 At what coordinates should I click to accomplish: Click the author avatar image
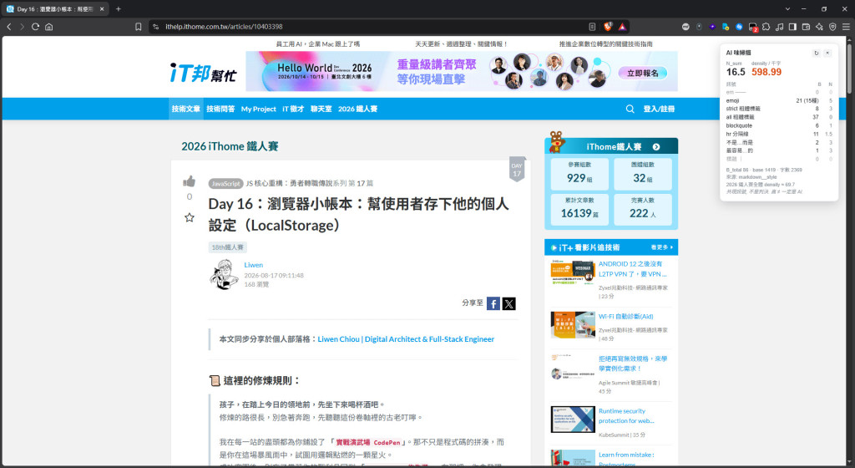pyautogui.click(x=224, y=274)
